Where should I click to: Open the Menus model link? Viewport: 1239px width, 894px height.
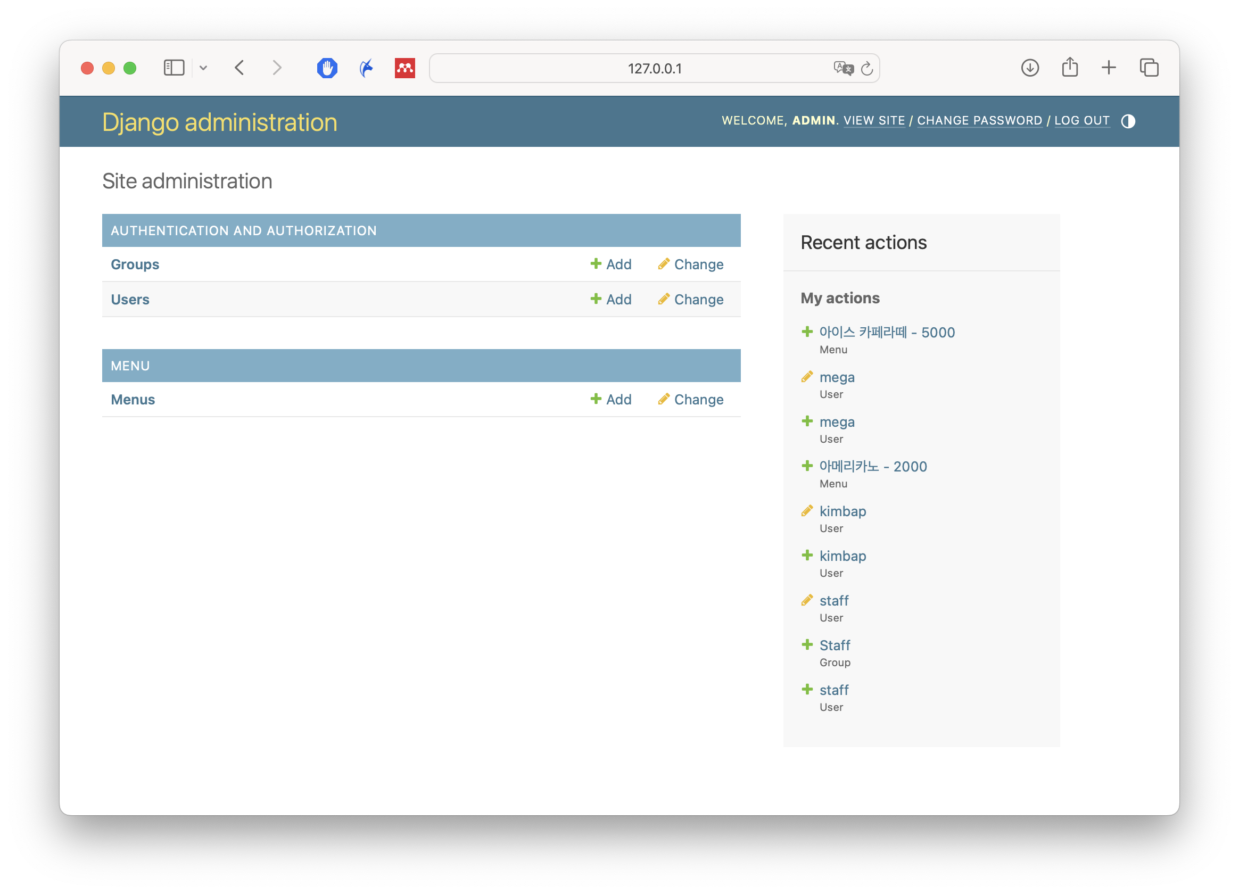click(x=133, y=399)
